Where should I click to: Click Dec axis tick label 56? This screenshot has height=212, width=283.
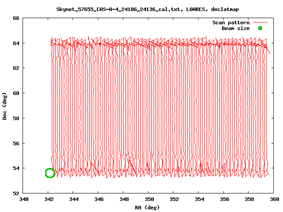tap(16, 143)
